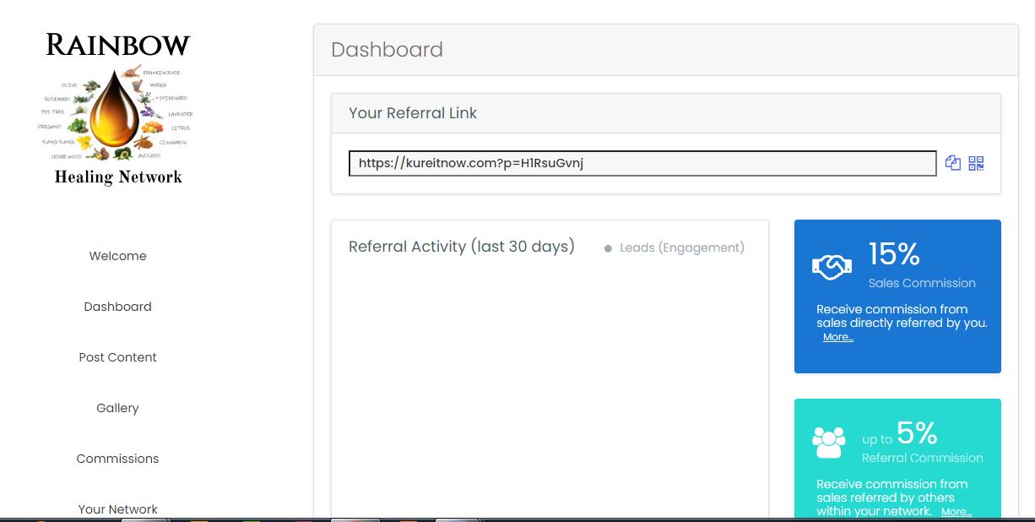Go to Dashboard in the sidebar

118,307
